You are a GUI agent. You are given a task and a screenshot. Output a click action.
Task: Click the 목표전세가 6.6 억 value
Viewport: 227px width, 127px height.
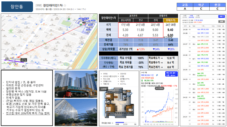coord(171,67)
